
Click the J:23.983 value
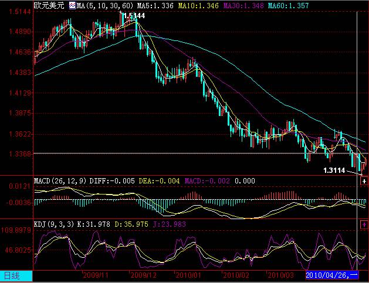(x=170, y=224)
